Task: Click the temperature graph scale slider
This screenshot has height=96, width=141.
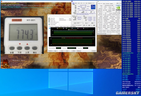Action: coord(50,28)
